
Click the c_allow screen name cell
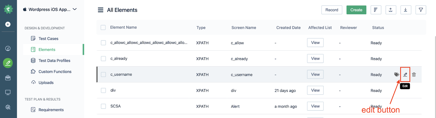[x=237, y=43]
